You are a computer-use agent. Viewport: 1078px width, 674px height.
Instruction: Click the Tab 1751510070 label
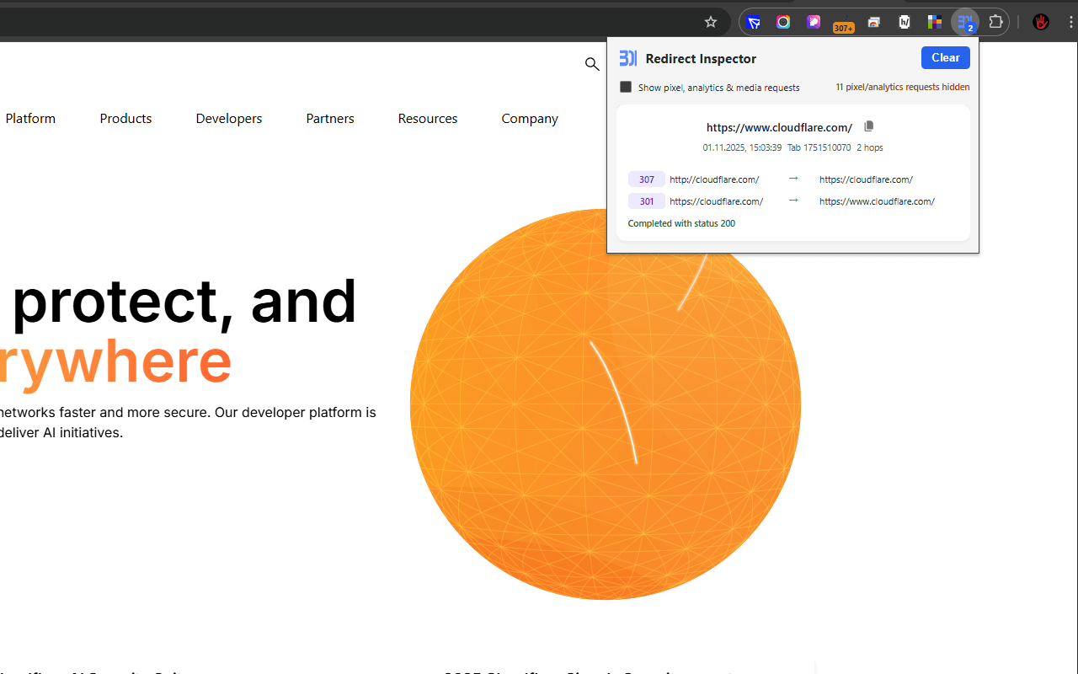[x=819, y=147]
